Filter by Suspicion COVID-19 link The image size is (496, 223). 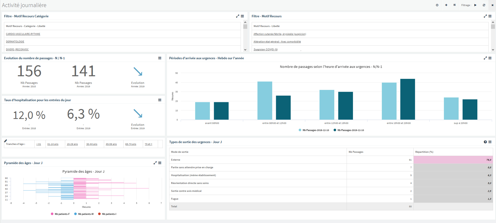point(266,50)
